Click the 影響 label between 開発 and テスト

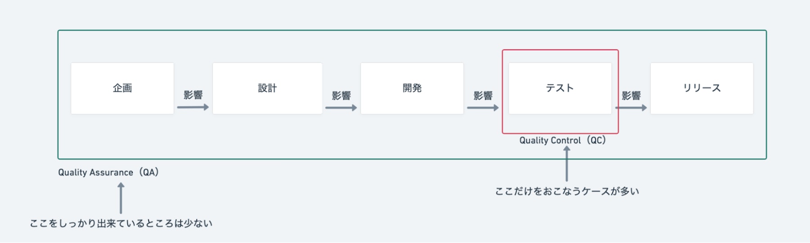pos(483,95)
